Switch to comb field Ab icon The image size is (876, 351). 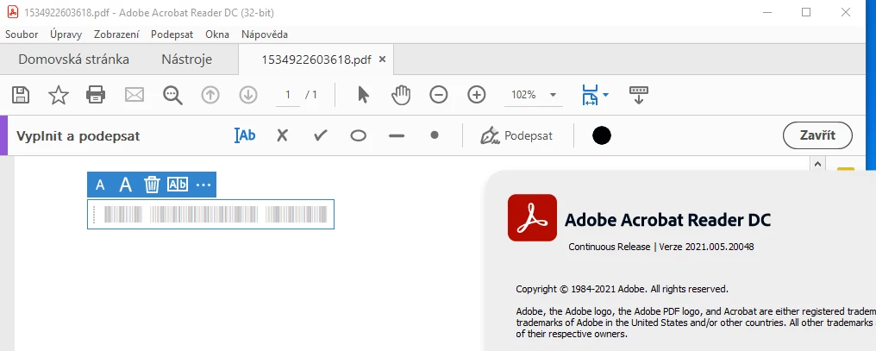point(178,185)
